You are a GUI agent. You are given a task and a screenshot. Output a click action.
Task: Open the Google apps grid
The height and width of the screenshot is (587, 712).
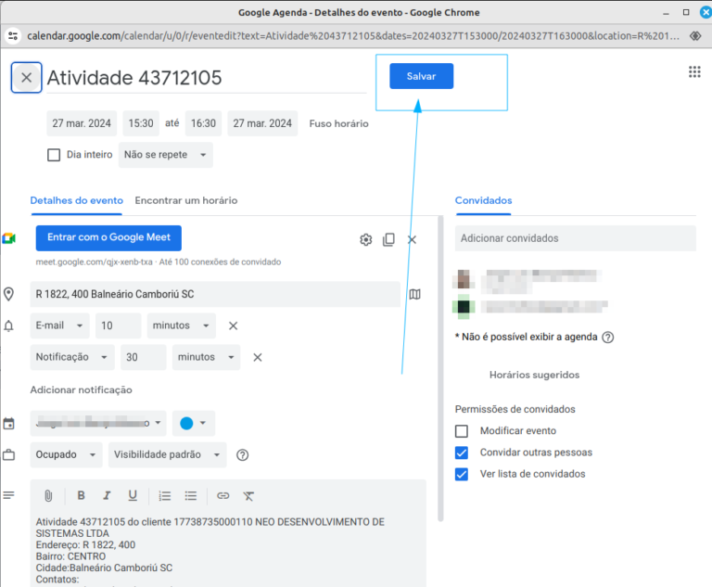[x=694, y=72]
